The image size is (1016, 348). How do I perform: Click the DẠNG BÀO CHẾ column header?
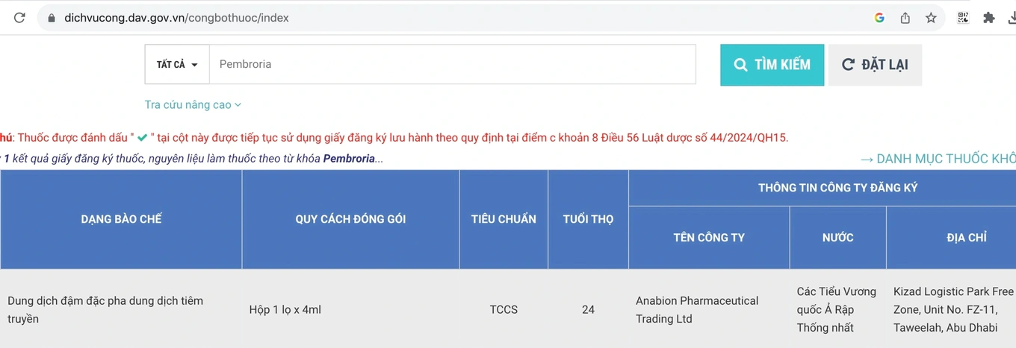click(x=121, y=219)
